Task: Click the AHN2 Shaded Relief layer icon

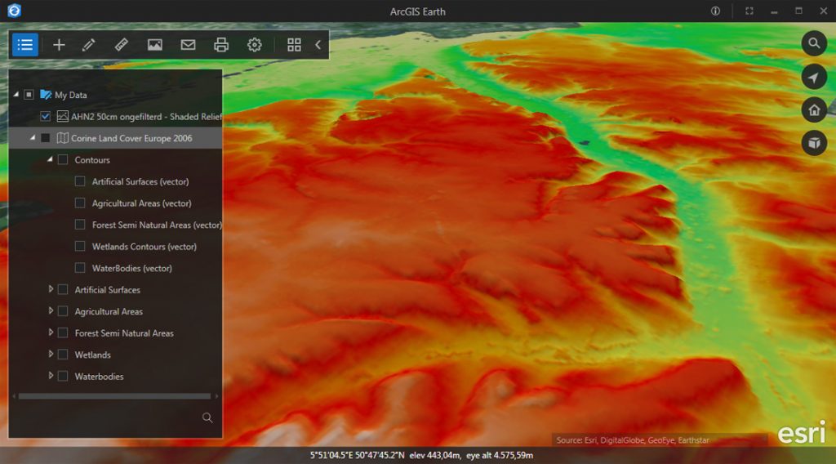Action: 62,116
